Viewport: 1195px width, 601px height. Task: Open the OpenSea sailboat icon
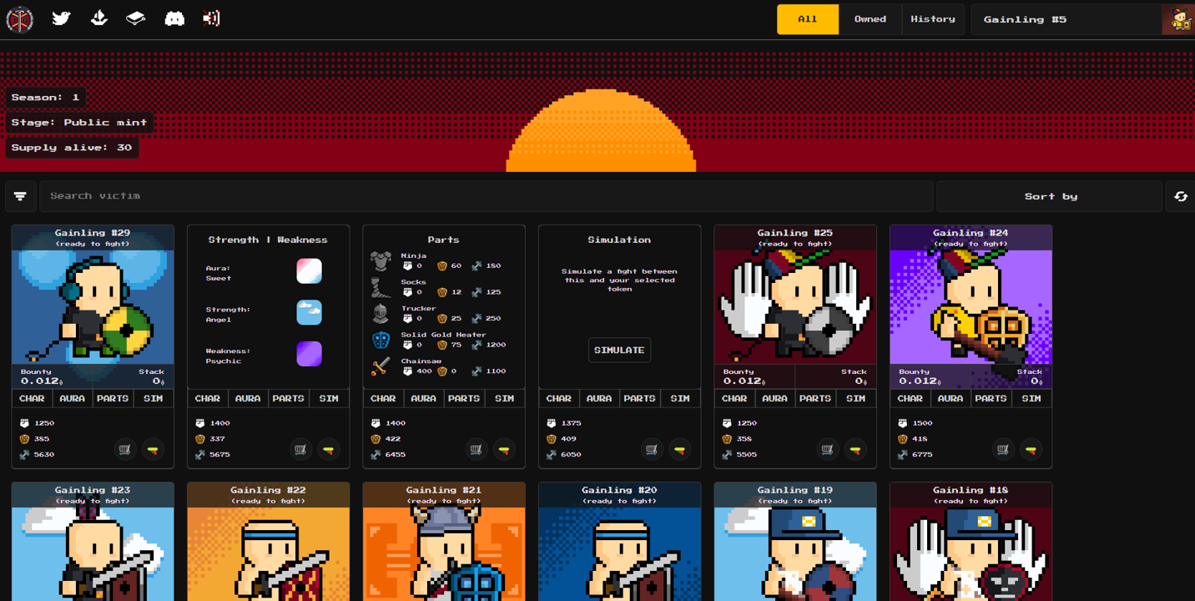(98, 18)
